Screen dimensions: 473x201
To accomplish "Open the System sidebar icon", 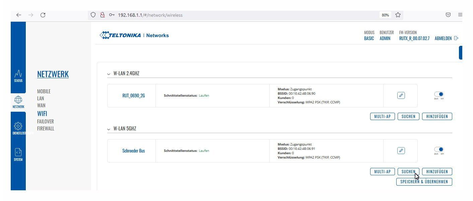I will pyautogui.click(x=18, y=153).
